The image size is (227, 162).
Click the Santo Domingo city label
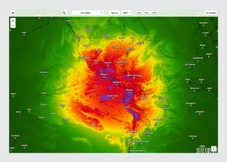click(133, 76)
